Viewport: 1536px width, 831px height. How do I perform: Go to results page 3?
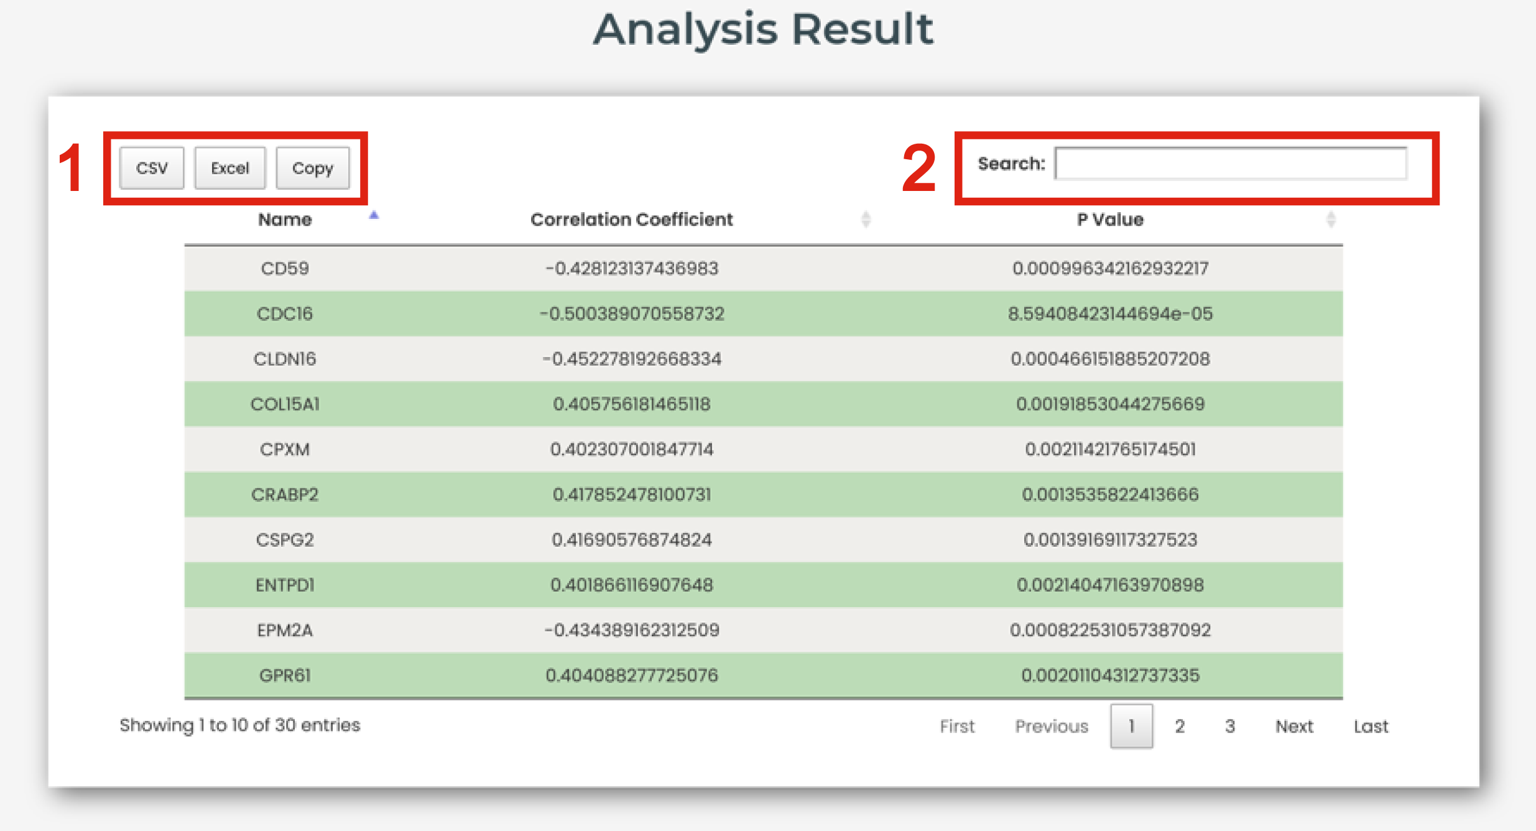[x=1229, y=726]
